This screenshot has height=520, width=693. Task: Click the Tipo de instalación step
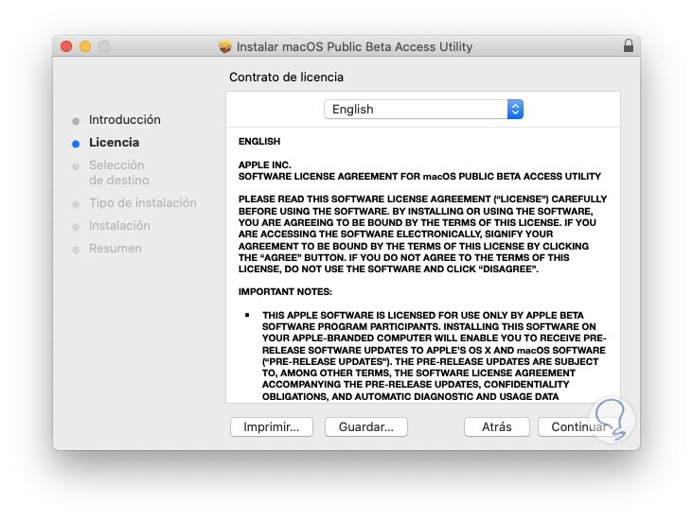pos(143,203)
